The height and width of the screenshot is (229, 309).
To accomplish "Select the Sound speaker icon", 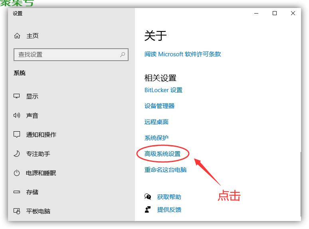I will (x=17, y=115).
